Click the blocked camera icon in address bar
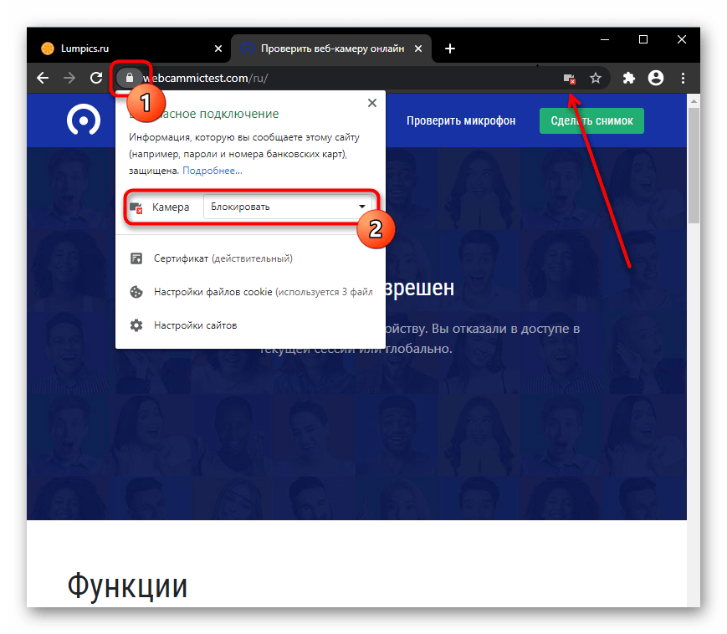 [569, 78]
